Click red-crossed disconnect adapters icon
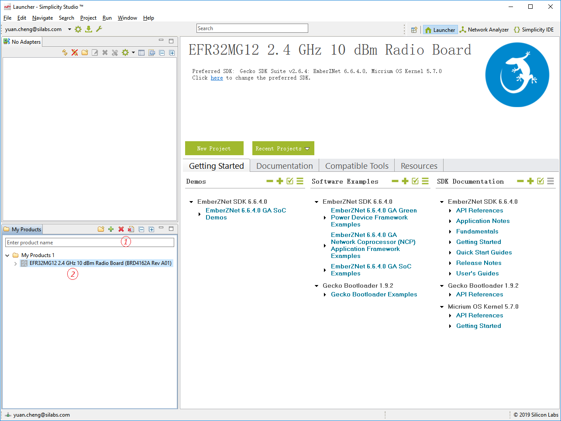Image resolution: width=561 pixels, height=421 pixels. [x=75, y=52]
